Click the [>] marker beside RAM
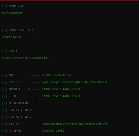 click(x=4, y=51)
